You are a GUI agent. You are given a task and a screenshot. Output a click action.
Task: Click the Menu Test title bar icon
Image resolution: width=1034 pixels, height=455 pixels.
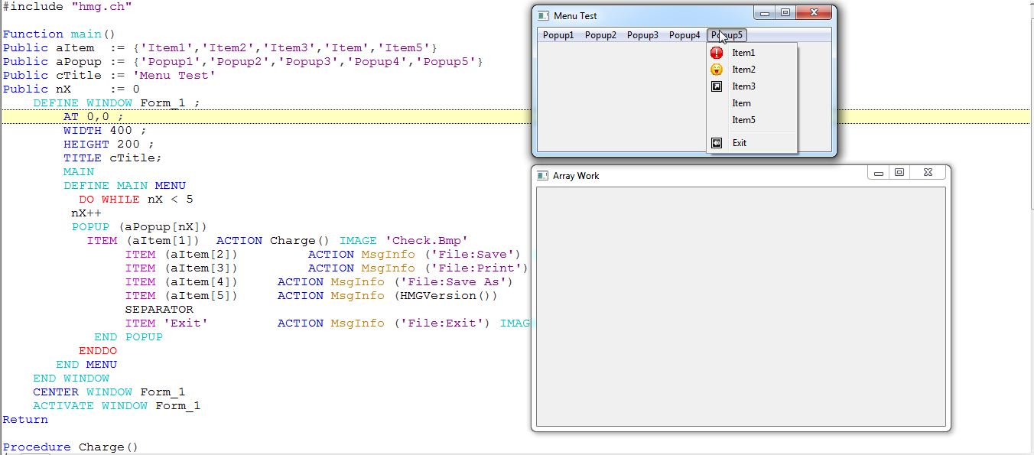[x=543, y=16]
